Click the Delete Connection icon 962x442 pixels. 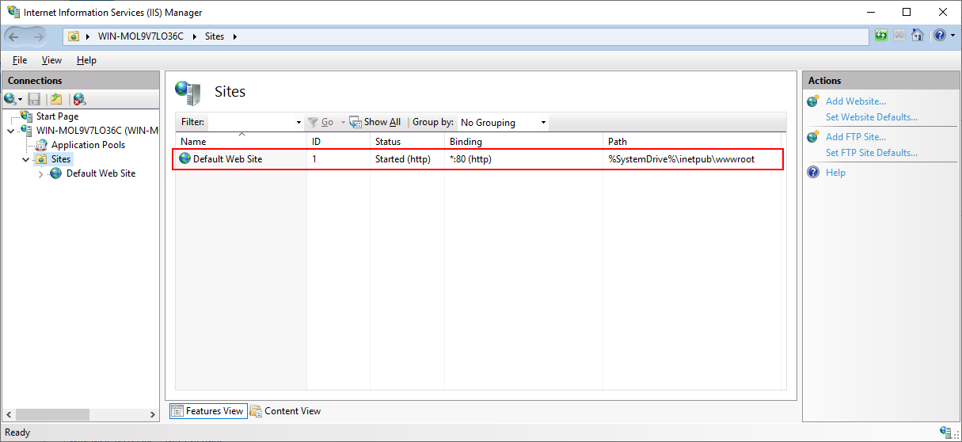point(79,99)
